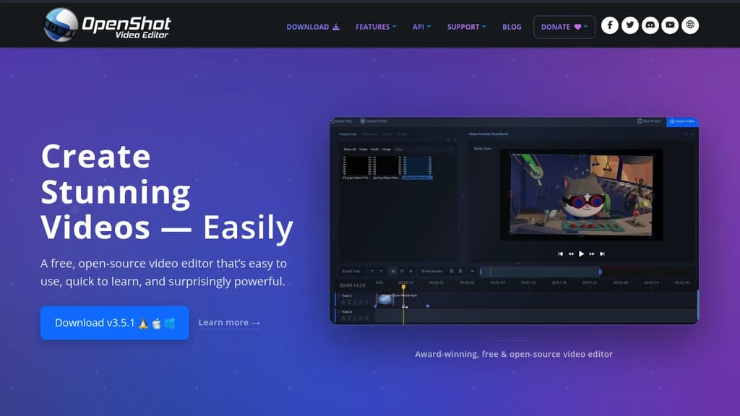Viewport: 740px width, 416px height.
Task: Select the Audio file filter
Action: [x=375, y=149]
